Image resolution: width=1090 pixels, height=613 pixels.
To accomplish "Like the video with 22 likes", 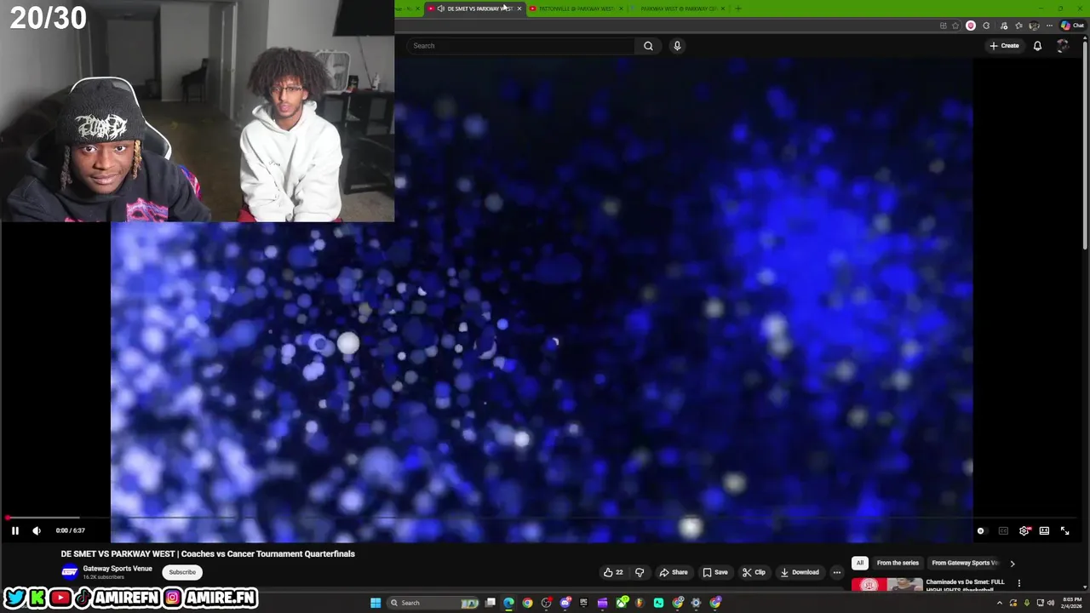I will [613, 572].
